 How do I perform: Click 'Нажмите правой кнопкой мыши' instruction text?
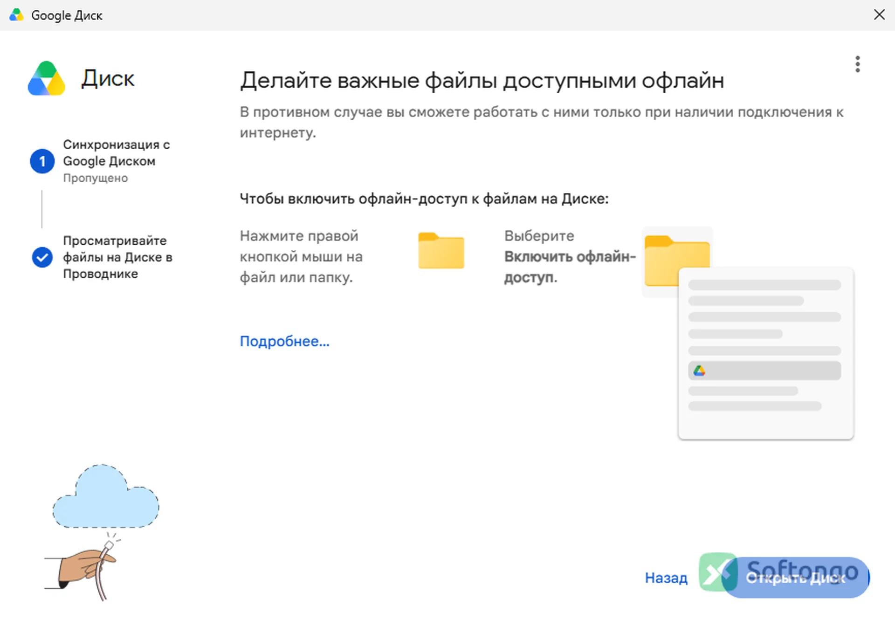[301, 256]
